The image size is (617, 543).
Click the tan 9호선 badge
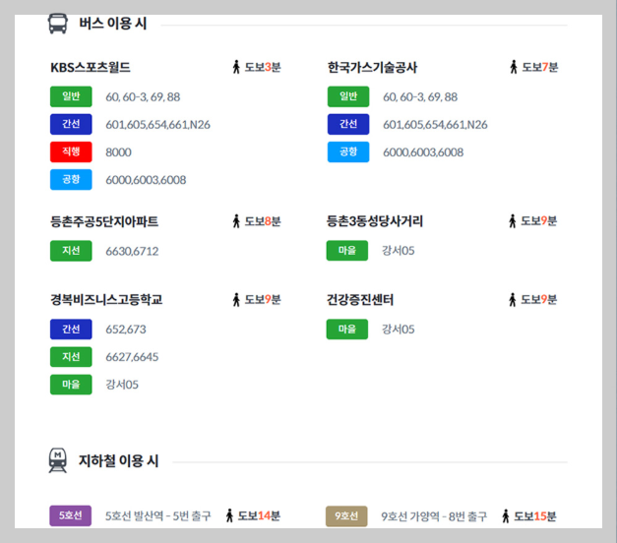(x=346, y=516)
